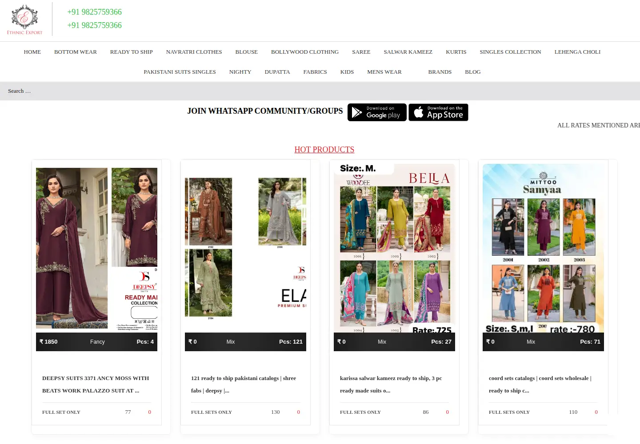Focus the Search input field
Screen dimensions: 640x444
[320, 91]
